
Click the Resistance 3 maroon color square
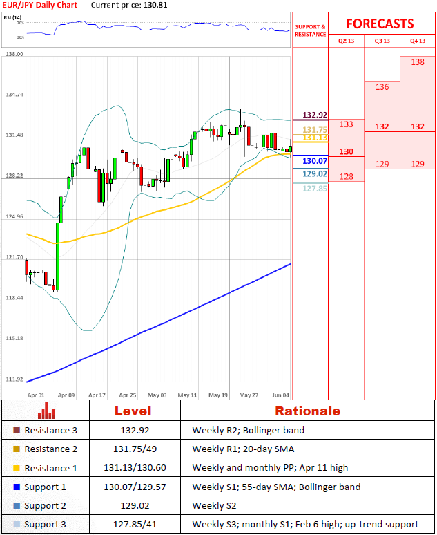coord(17,430)
